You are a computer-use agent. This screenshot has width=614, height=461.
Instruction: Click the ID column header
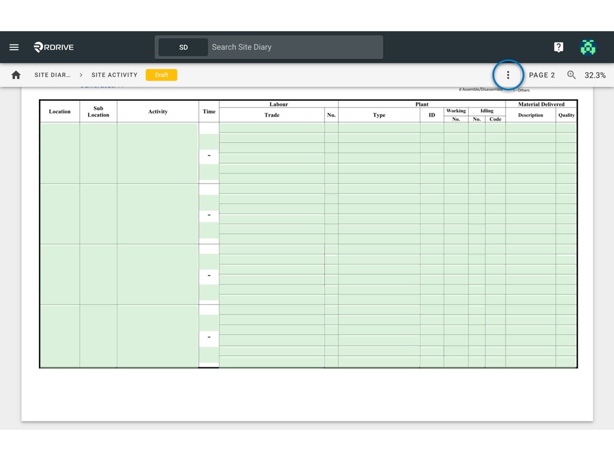(x=432, y=115)
